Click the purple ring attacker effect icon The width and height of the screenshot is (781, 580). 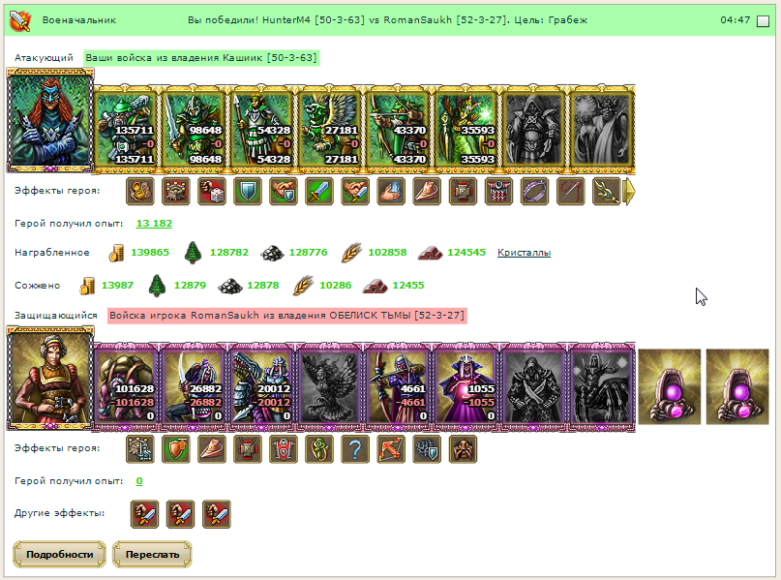tap(534, 192)
